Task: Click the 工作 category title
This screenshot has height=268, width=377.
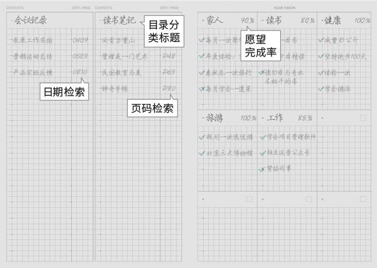Action: tap(275, 117)
